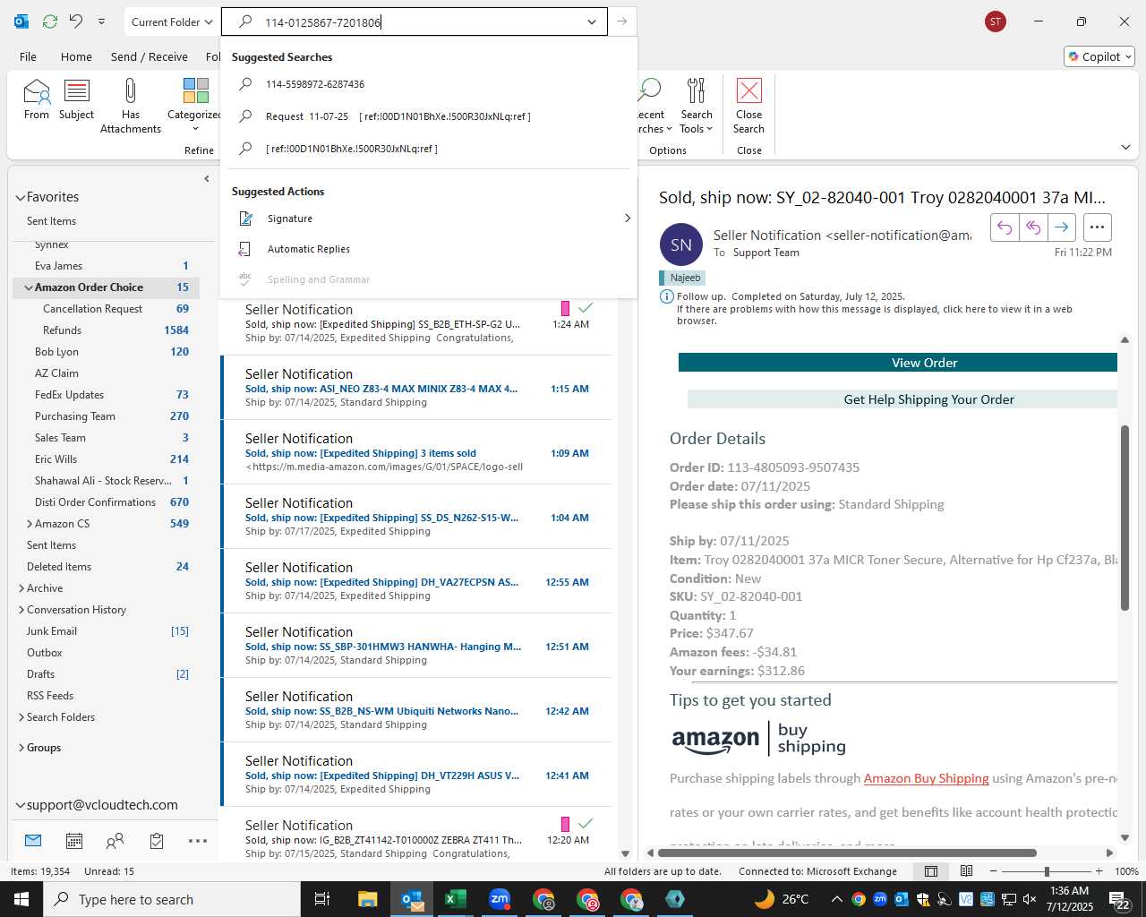
Task: Switch to Tasks view icon
Action: tap(157, 841)
